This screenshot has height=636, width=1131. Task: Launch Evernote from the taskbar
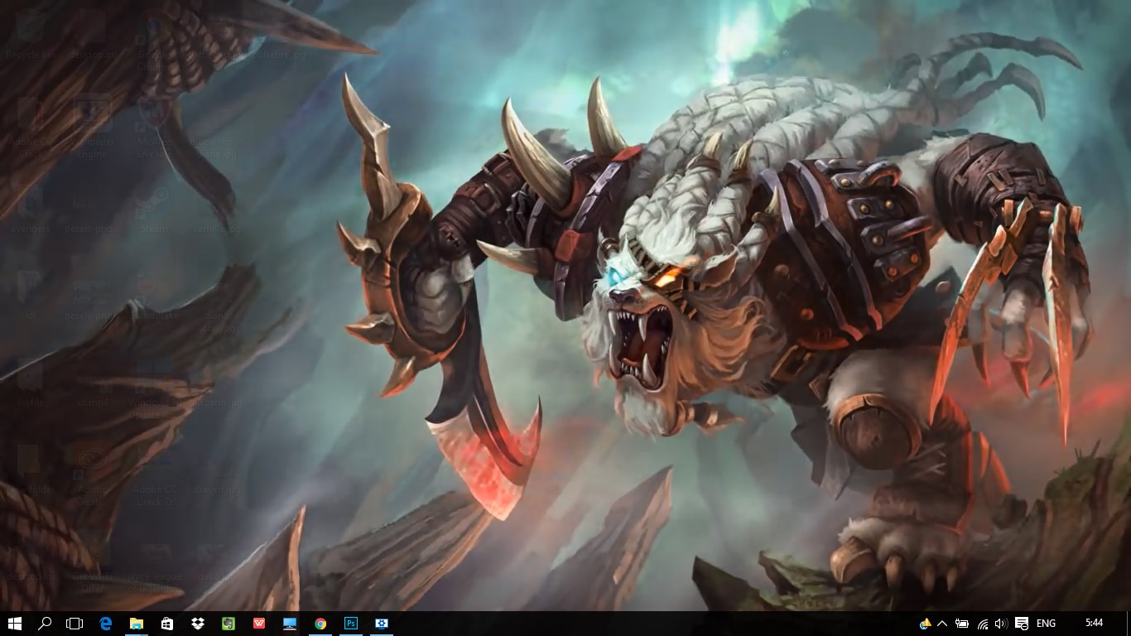point(228,624)
